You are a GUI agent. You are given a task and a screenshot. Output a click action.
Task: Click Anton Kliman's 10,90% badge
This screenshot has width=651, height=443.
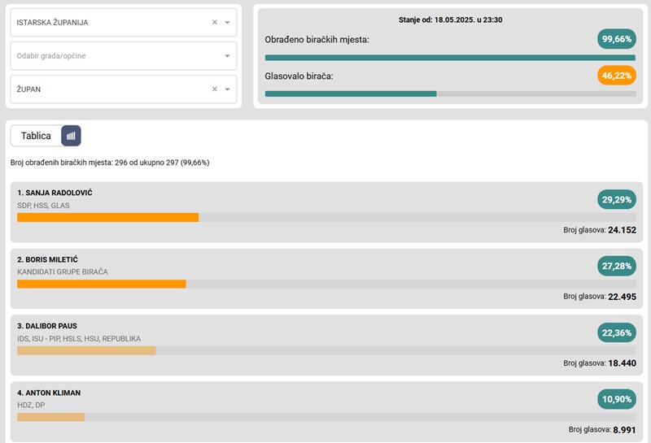pos(616,398)
